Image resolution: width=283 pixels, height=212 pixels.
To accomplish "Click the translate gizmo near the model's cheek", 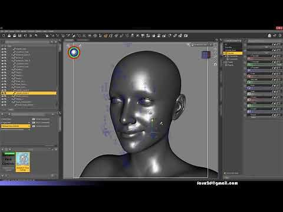I will point(153,128).
